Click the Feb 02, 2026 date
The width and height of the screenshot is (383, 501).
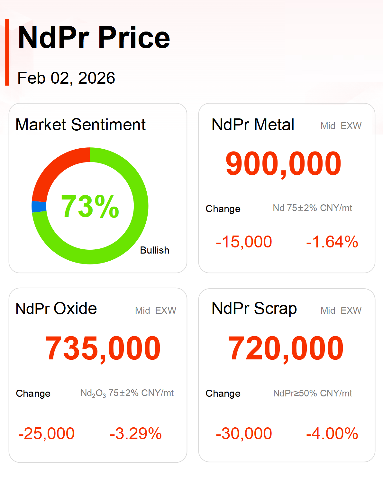[x=66, y=78]
